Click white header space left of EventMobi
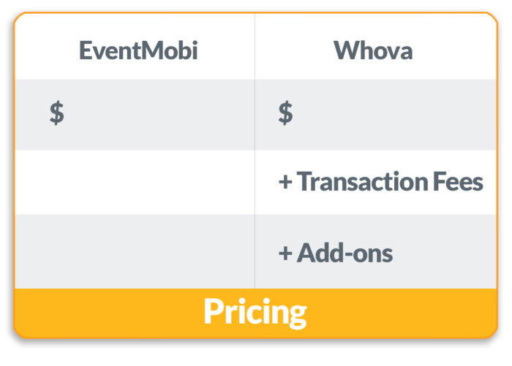The image size is (512, 366). [x=47, y=47]
